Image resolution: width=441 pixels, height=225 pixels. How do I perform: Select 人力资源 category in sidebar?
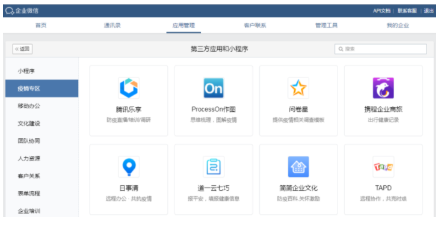(x=42, y=158)
